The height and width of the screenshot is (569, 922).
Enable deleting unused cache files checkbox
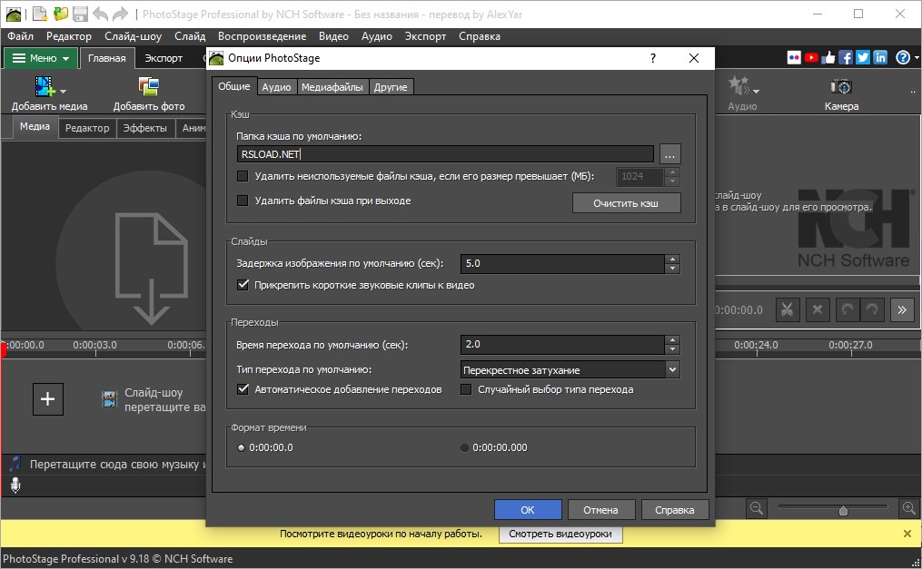point(243,176)
